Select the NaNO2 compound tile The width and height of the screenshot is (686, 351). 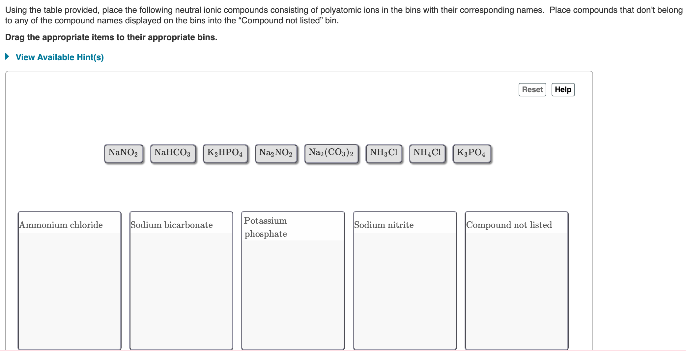pyautogui.click(x=123, y=153)
